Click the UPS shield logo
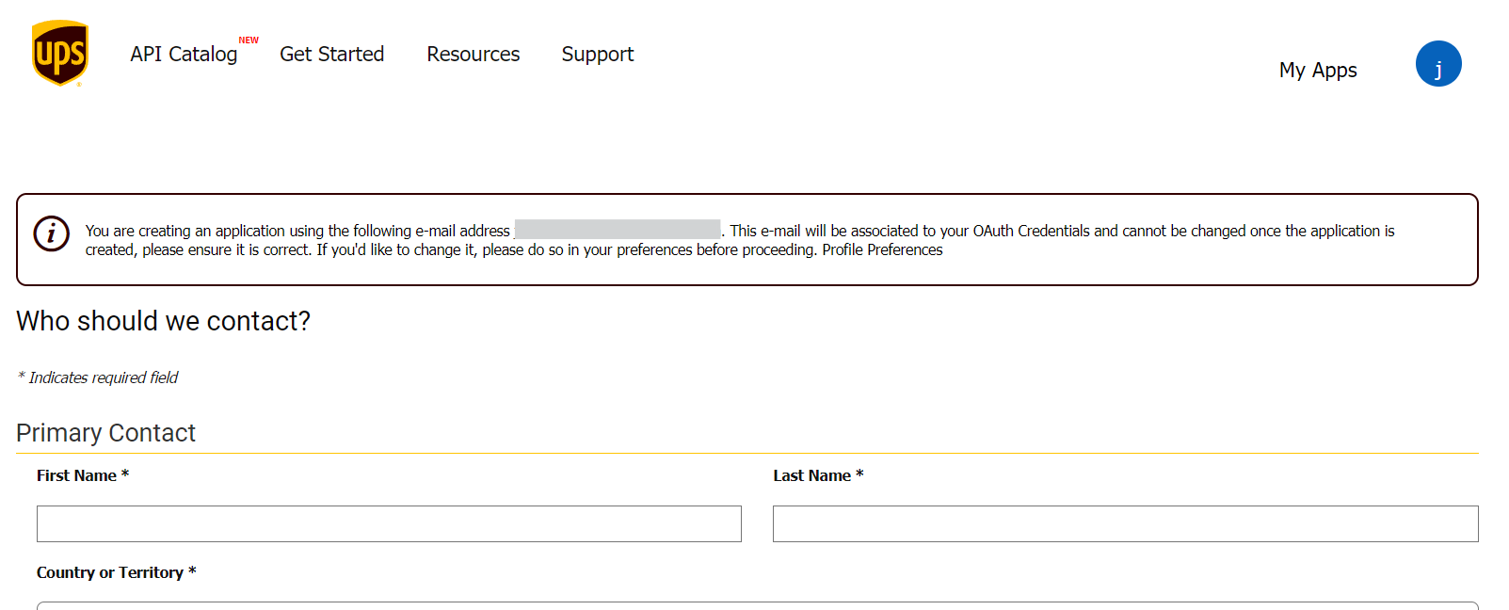Screen dimensions: 1509x610 pos(60,54)
